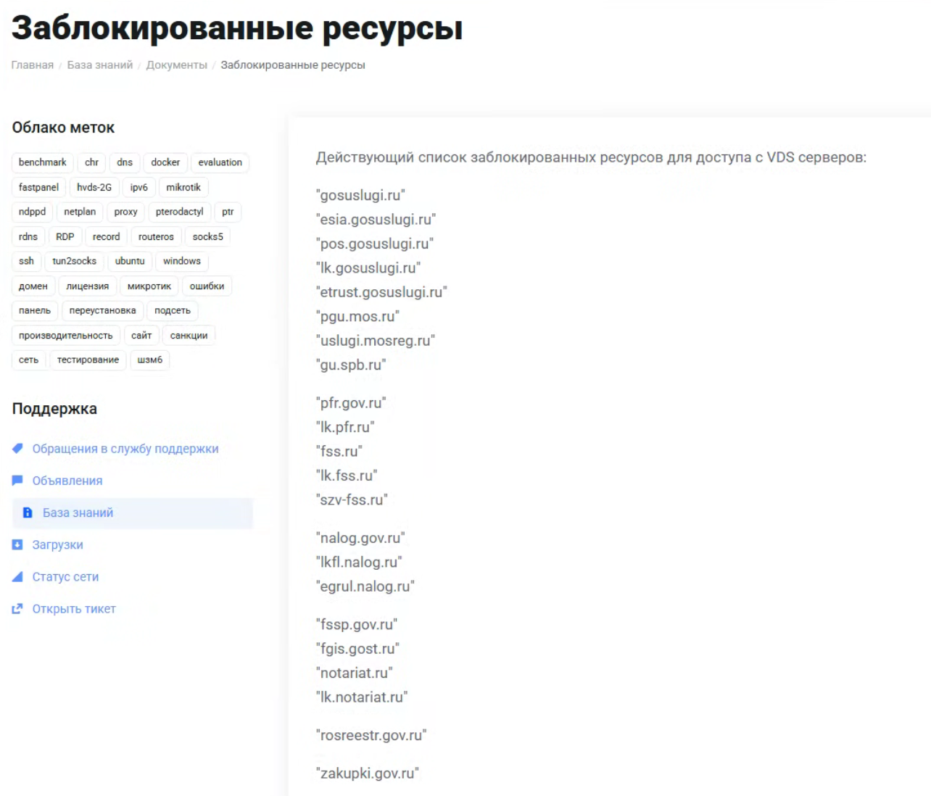Click the external link icon beside Открыть тикет

(x=17, y=609)
